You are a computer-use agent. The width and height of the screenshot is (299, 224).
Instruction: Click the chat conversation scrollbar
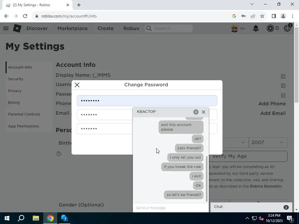tap(207, 179)
